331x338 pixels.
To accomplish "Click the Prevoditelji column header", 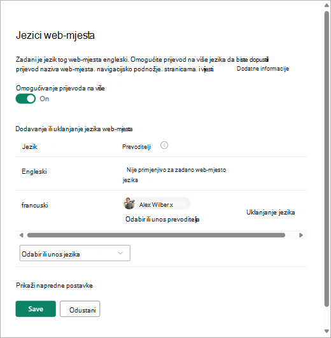I will pos(136,146).
